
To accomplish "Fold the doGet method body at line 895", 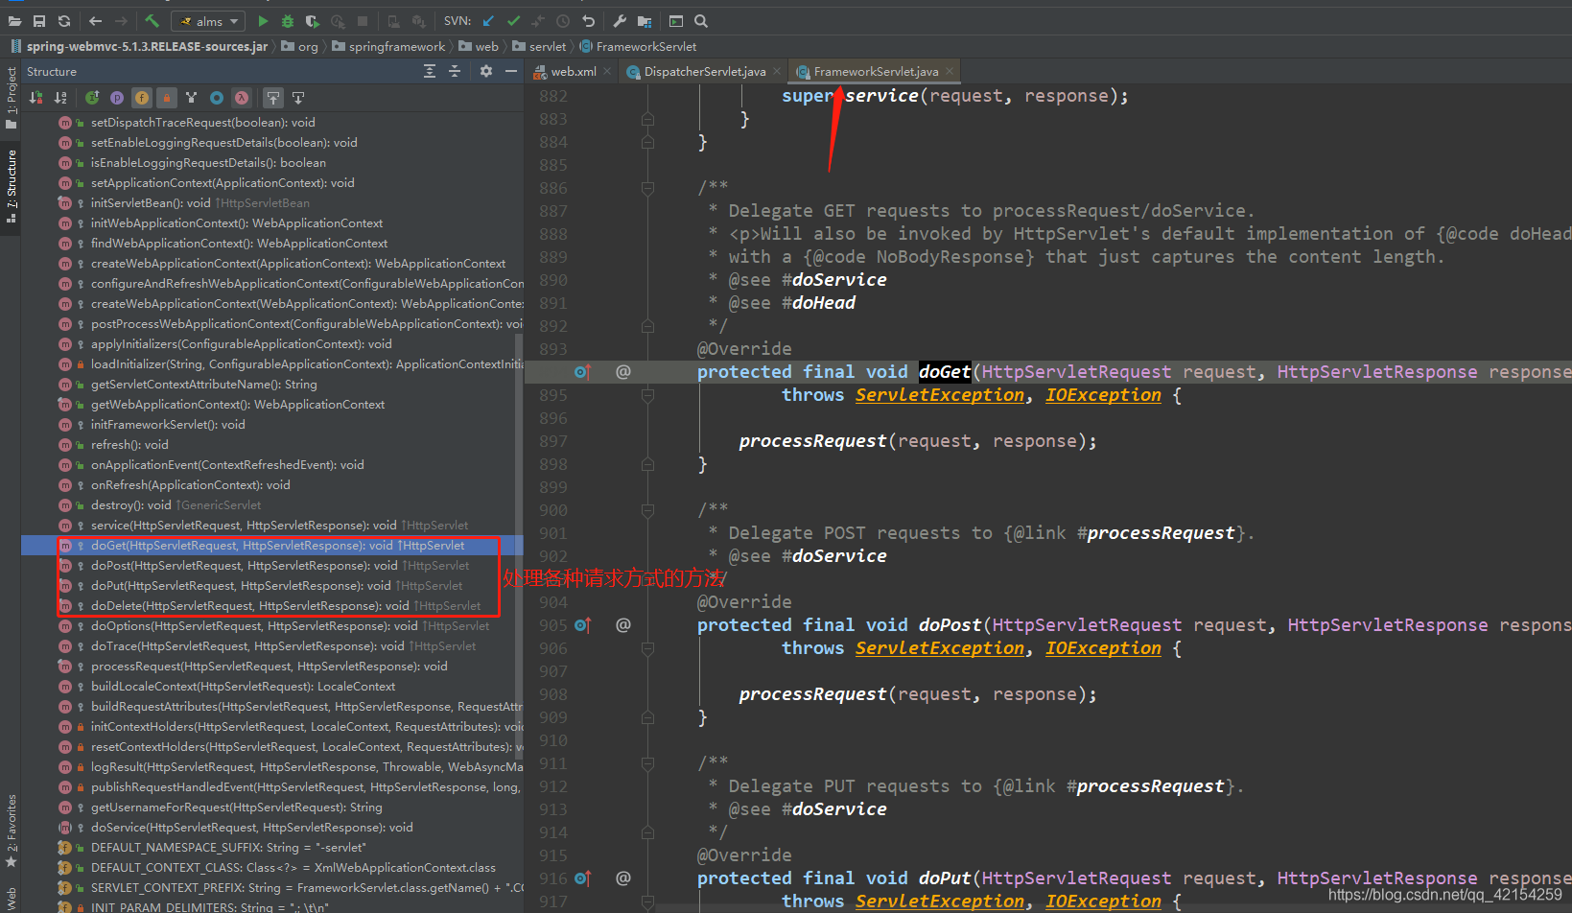I will click(647, 395).
